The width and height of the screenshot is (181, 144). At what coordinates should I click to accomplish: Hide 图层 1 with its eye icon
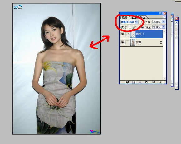tap(122, 34)
